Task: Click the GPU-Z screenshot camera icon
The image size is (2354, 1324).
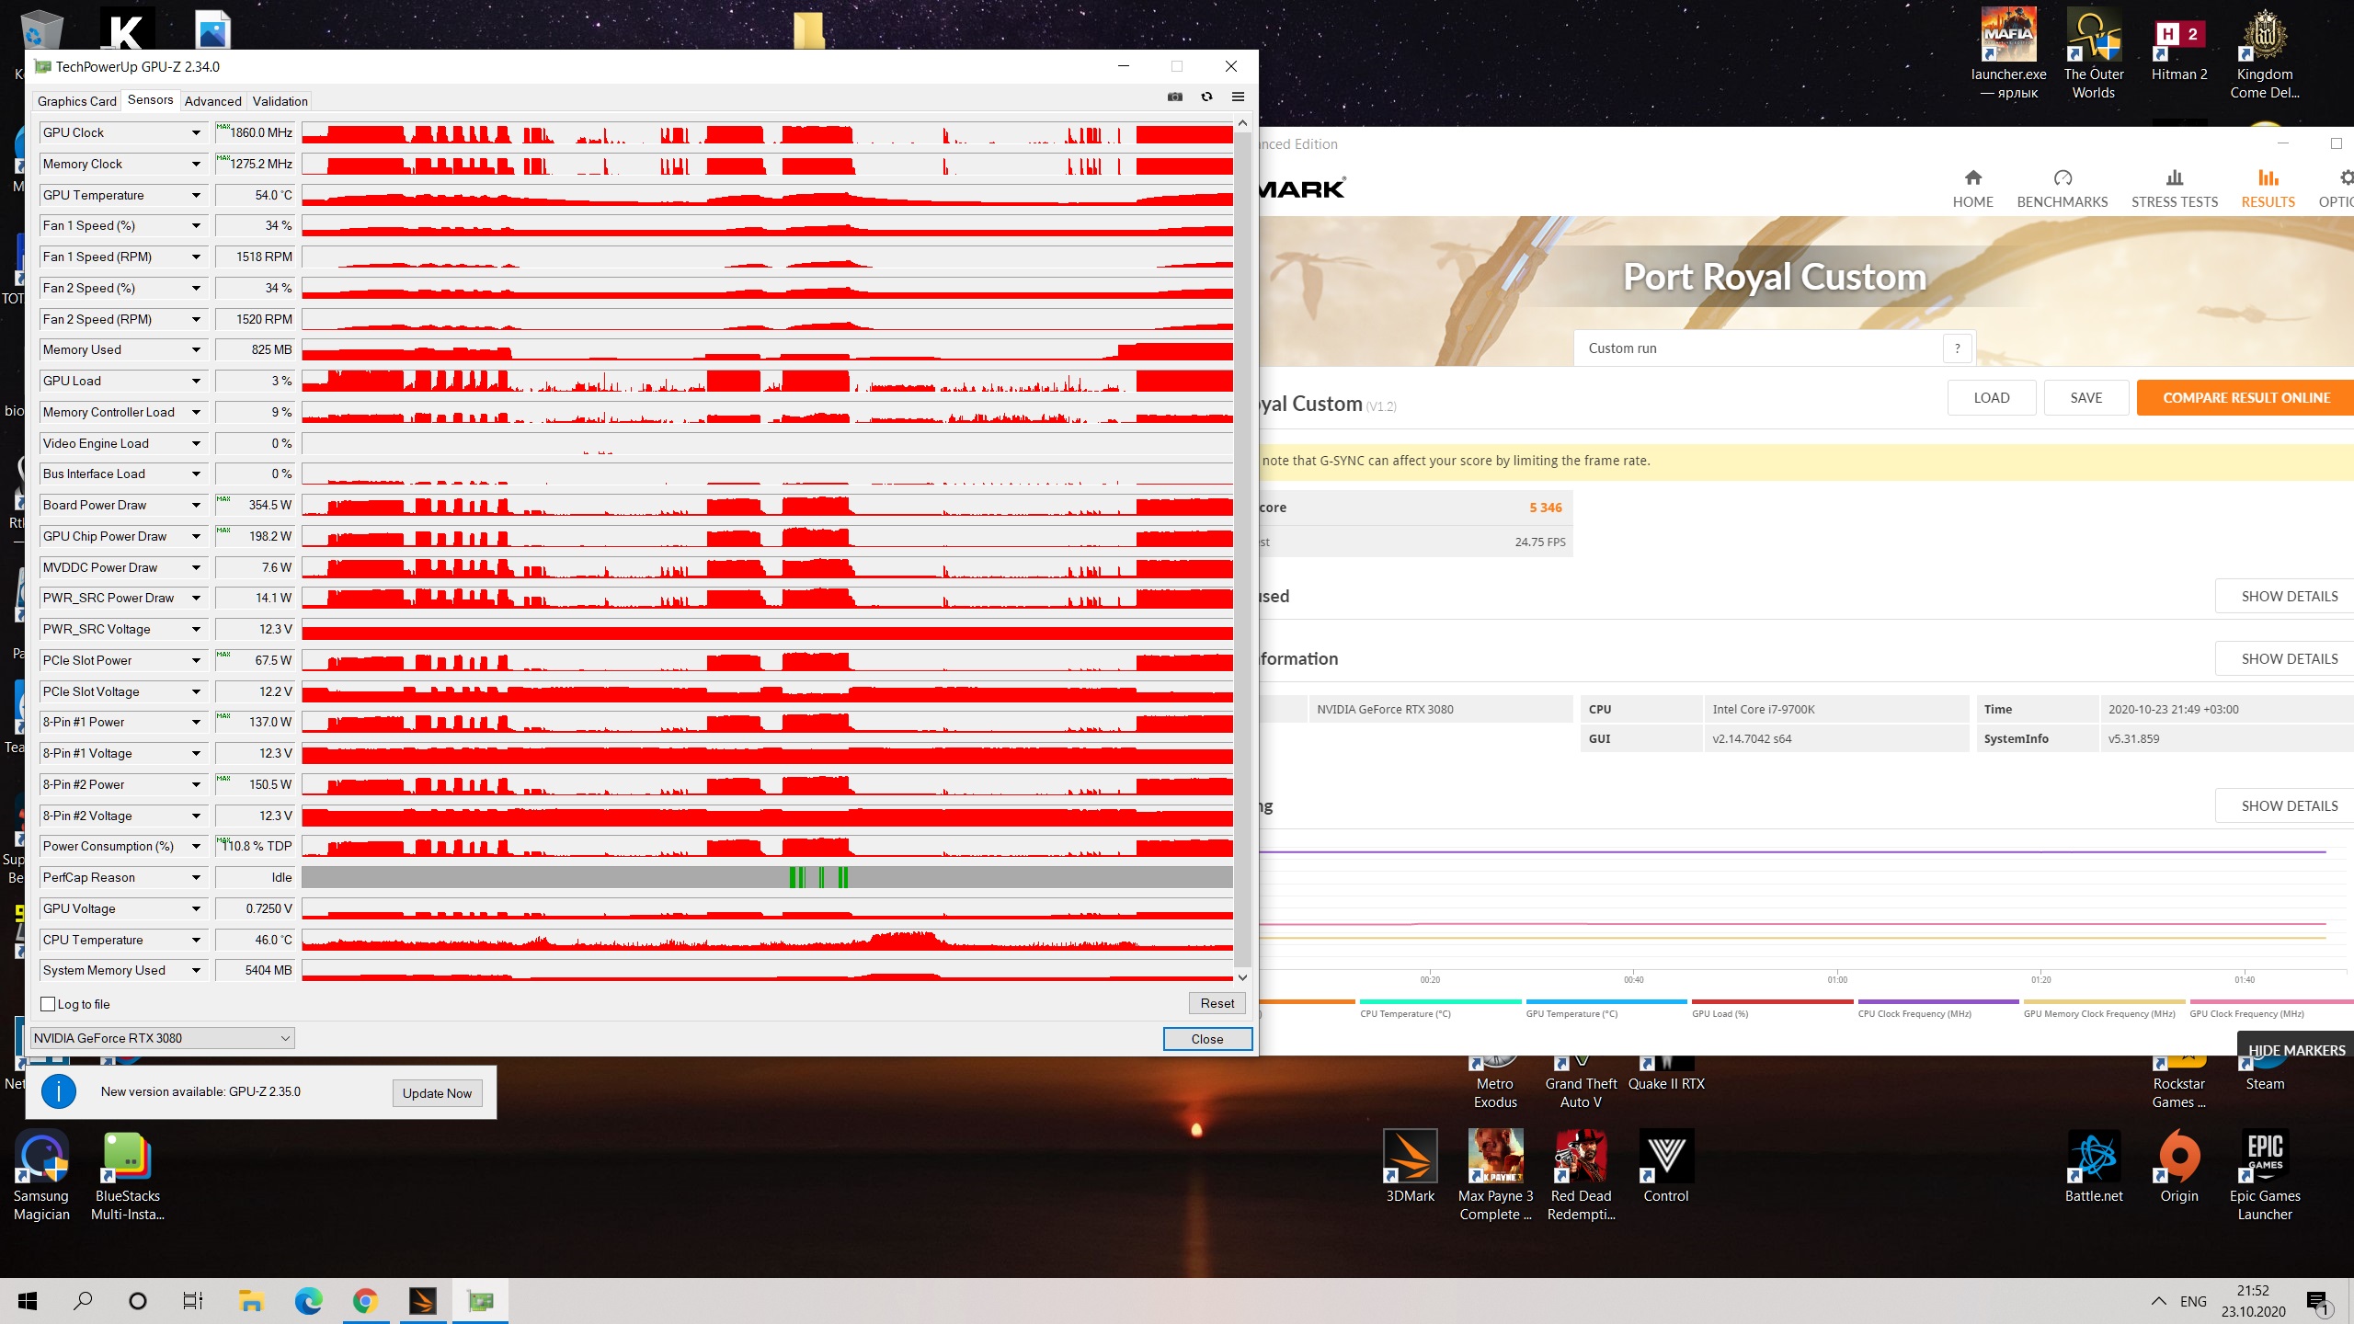Action: pos(1174,97)
